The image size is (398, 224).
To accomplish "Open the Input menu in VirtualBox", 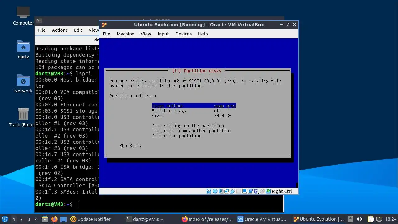I will pyautogui.click(x=163, y=34).
